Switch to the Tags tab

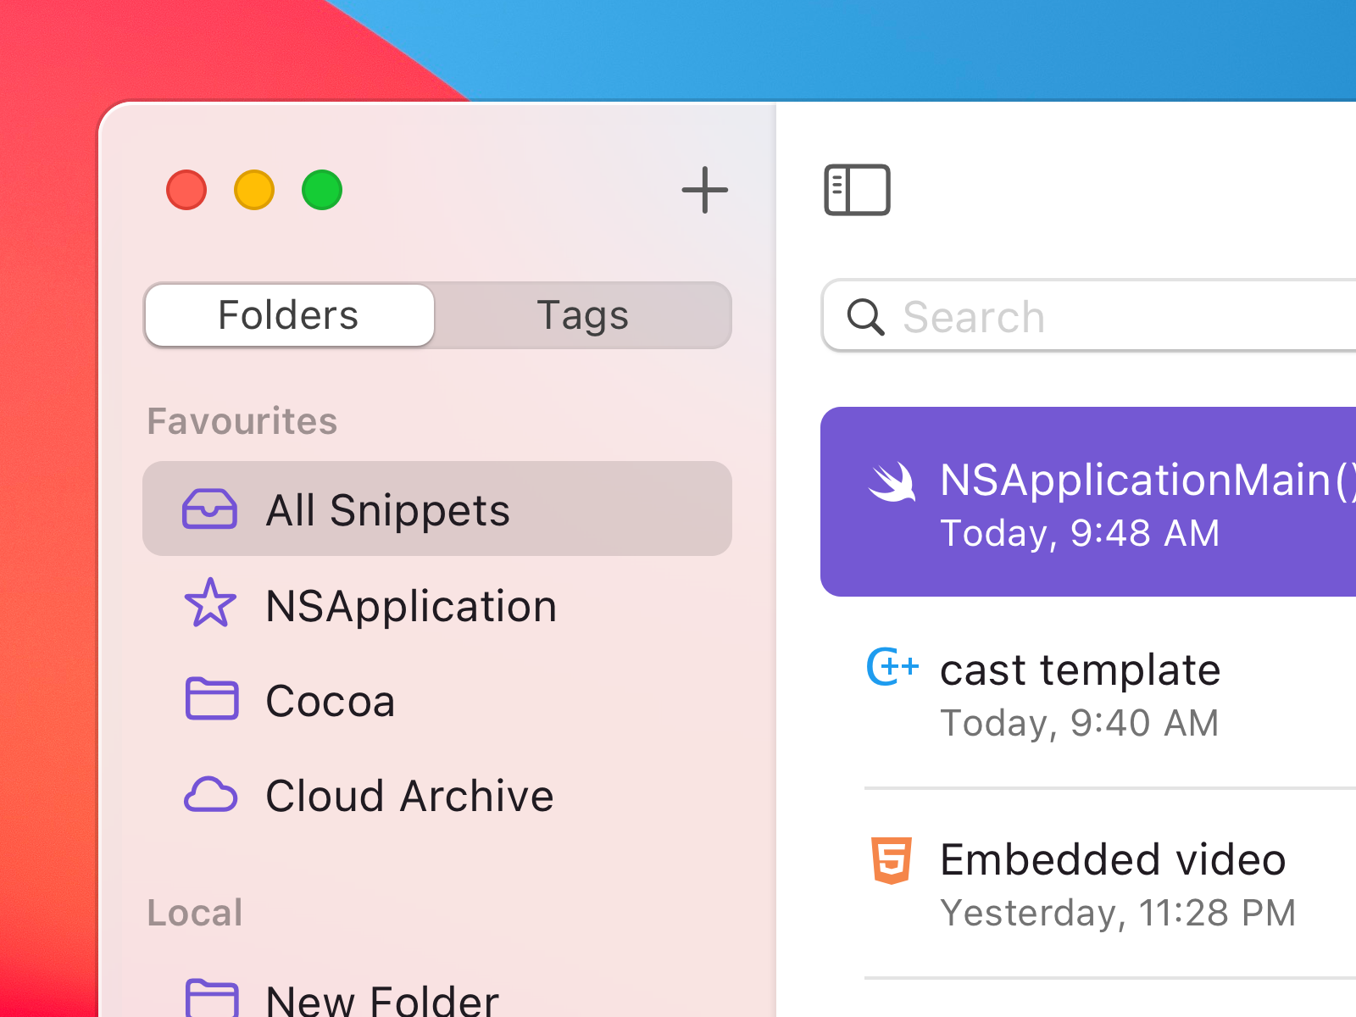[583, 315]
